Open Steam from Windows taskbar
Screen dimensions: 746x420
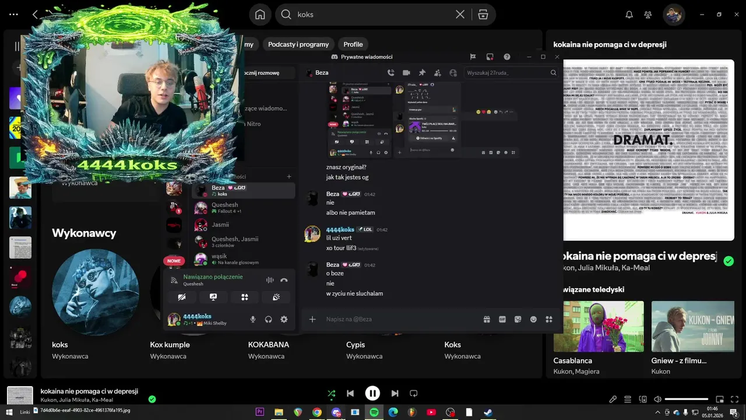point(488,412)
